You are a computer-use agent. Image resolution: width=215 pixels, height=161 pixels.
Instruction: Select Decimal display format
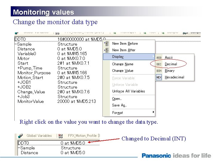point(175,64)
